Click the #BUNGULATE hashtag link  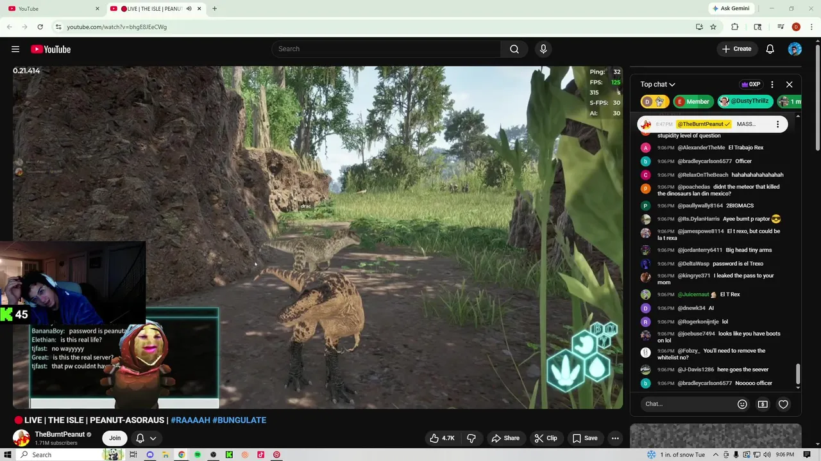coord(239,420)
